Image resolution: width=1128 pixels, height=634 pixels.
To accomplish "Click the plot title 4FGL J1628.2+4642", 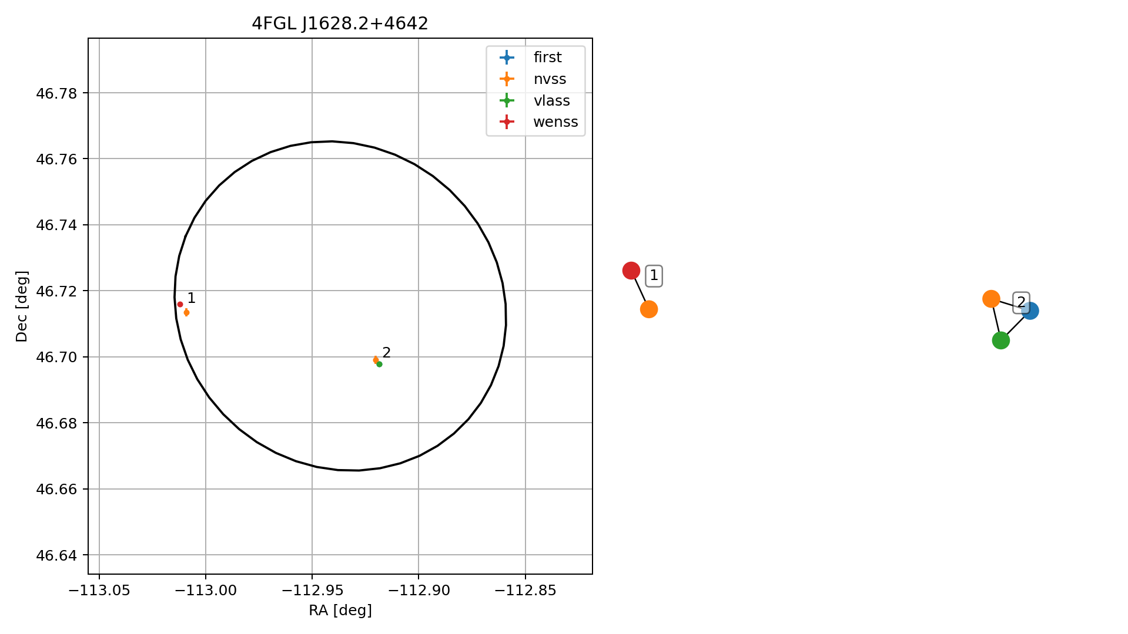I will pyautogui.click(x=340, y=23).
